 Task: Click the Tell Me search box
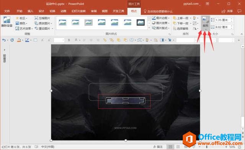click(158, 11)
